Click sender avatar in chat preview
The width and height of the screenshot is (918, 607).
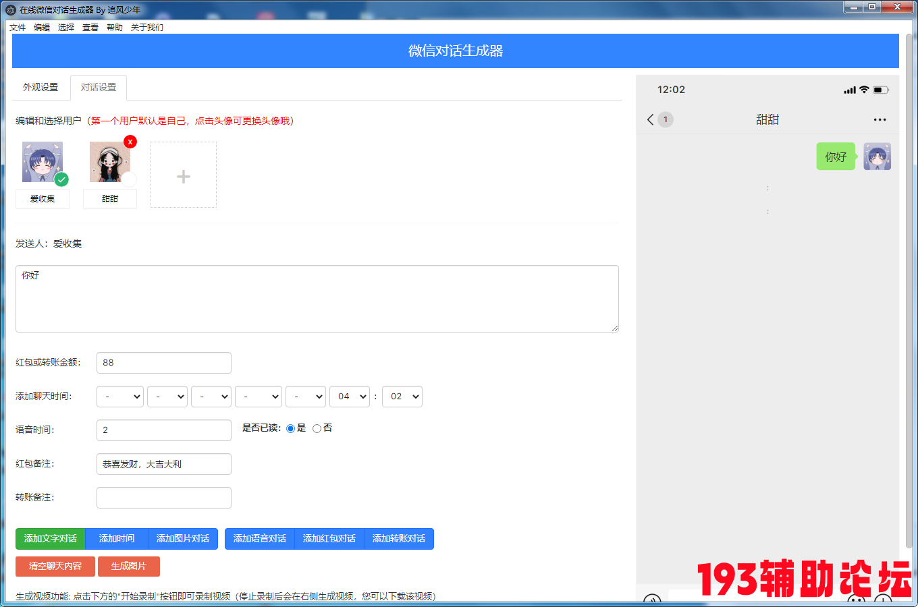click(878, 156)
